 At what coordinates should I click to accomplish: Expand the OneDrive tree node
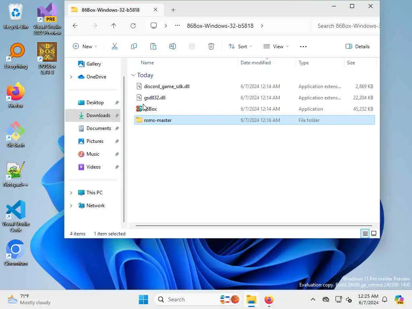click(x=71, y=77)
